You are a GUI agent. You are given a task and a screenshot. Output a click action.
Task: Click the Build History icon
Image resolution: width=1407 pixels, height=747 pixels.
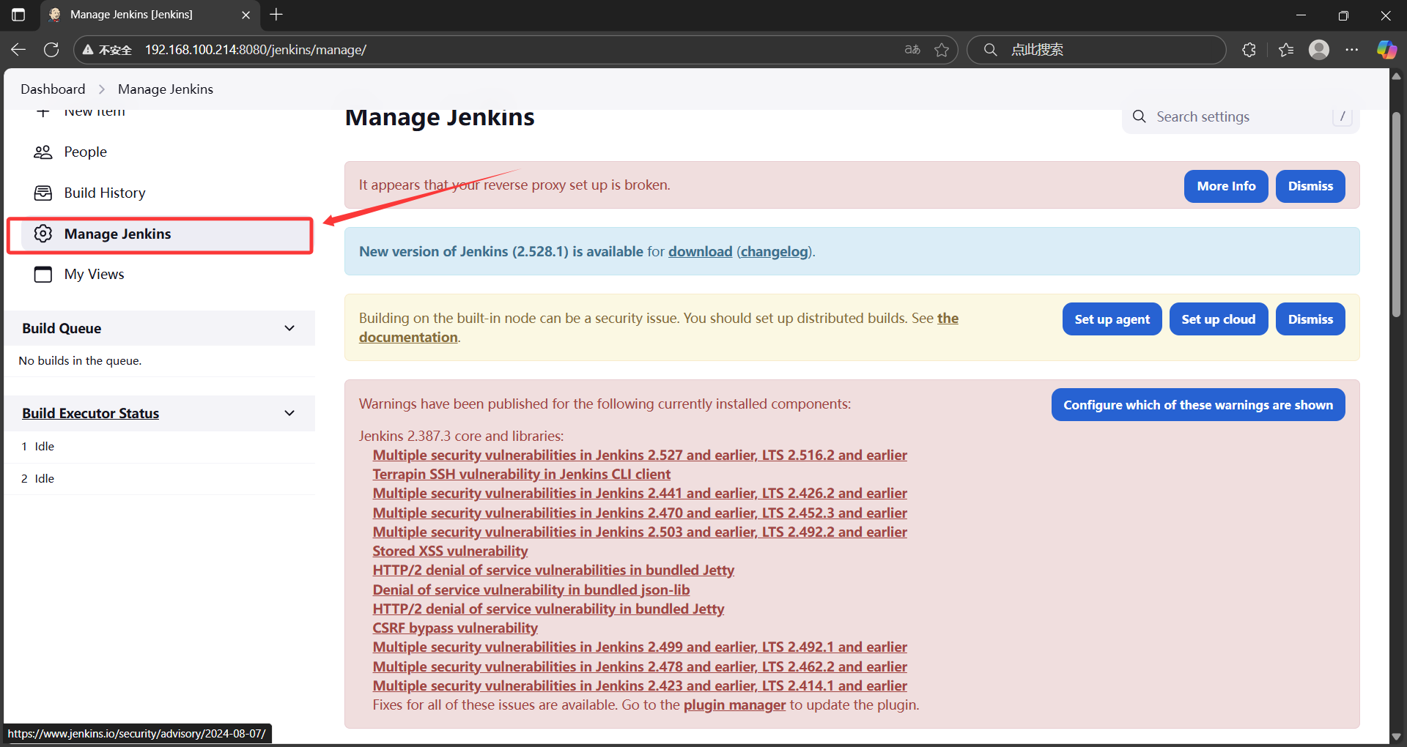click(43, 193)
